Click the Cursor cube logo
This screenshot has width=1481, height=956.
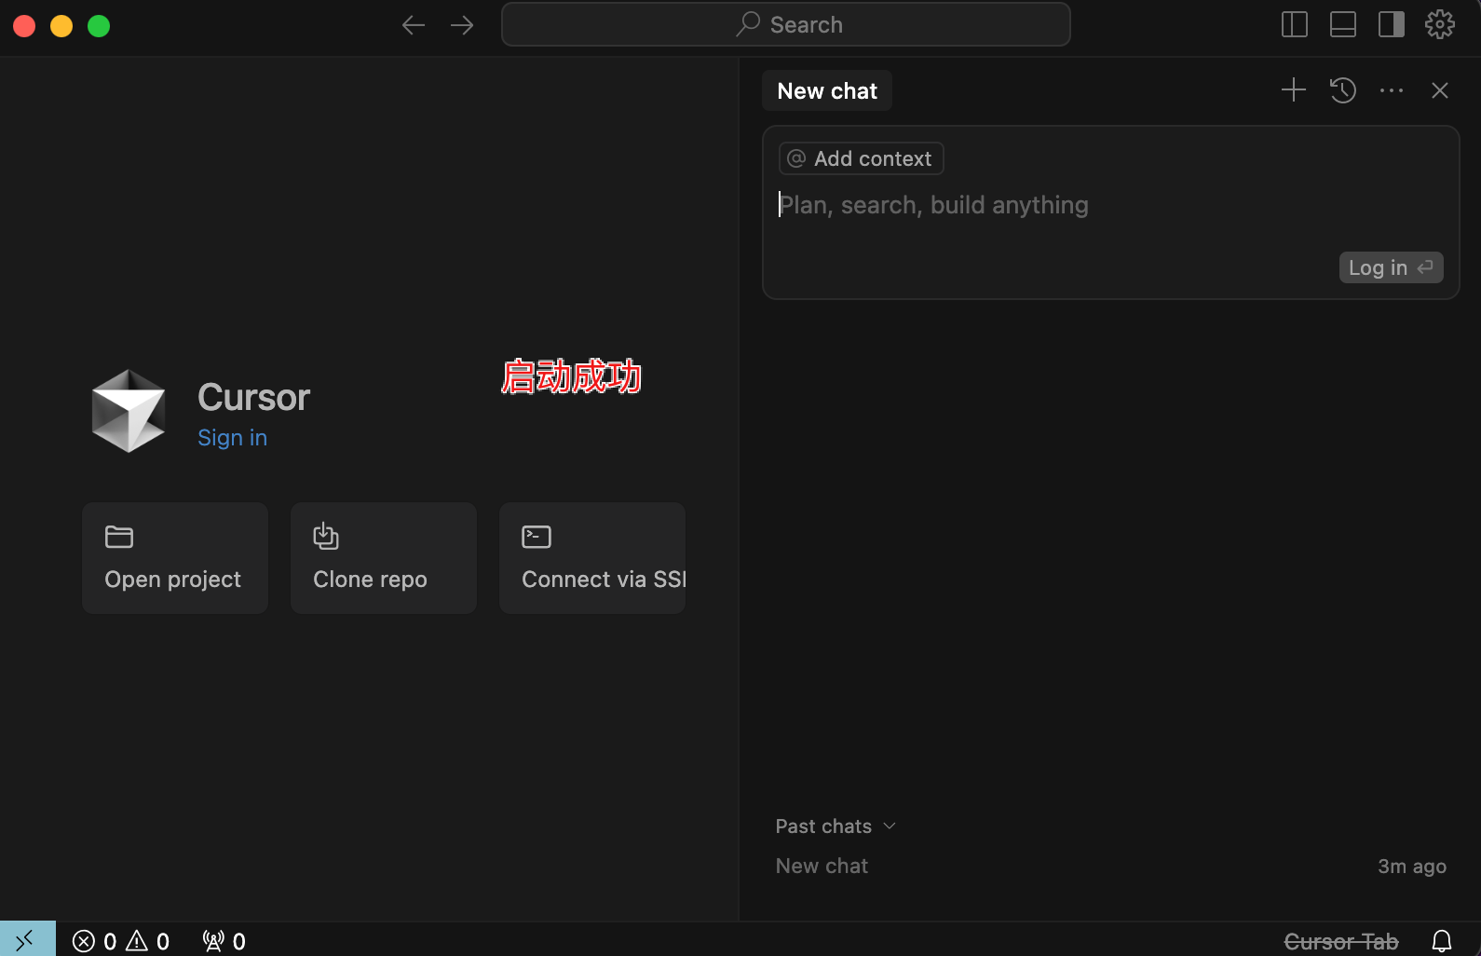point(129,411)
